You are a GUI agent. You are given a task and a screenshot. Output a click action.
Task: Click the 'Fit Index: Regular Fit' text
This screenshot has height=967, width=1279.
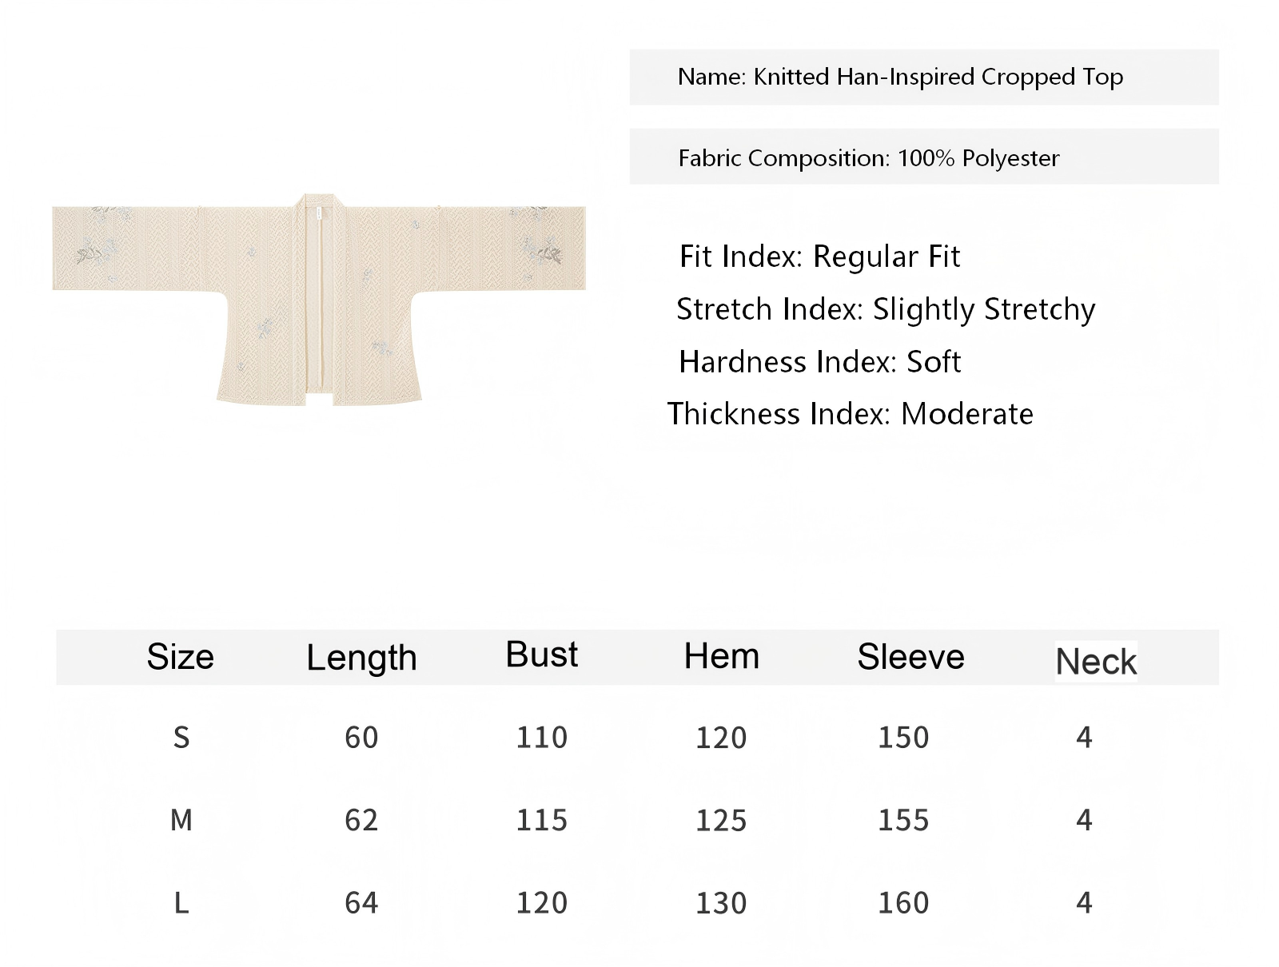(x=819, y=257)
